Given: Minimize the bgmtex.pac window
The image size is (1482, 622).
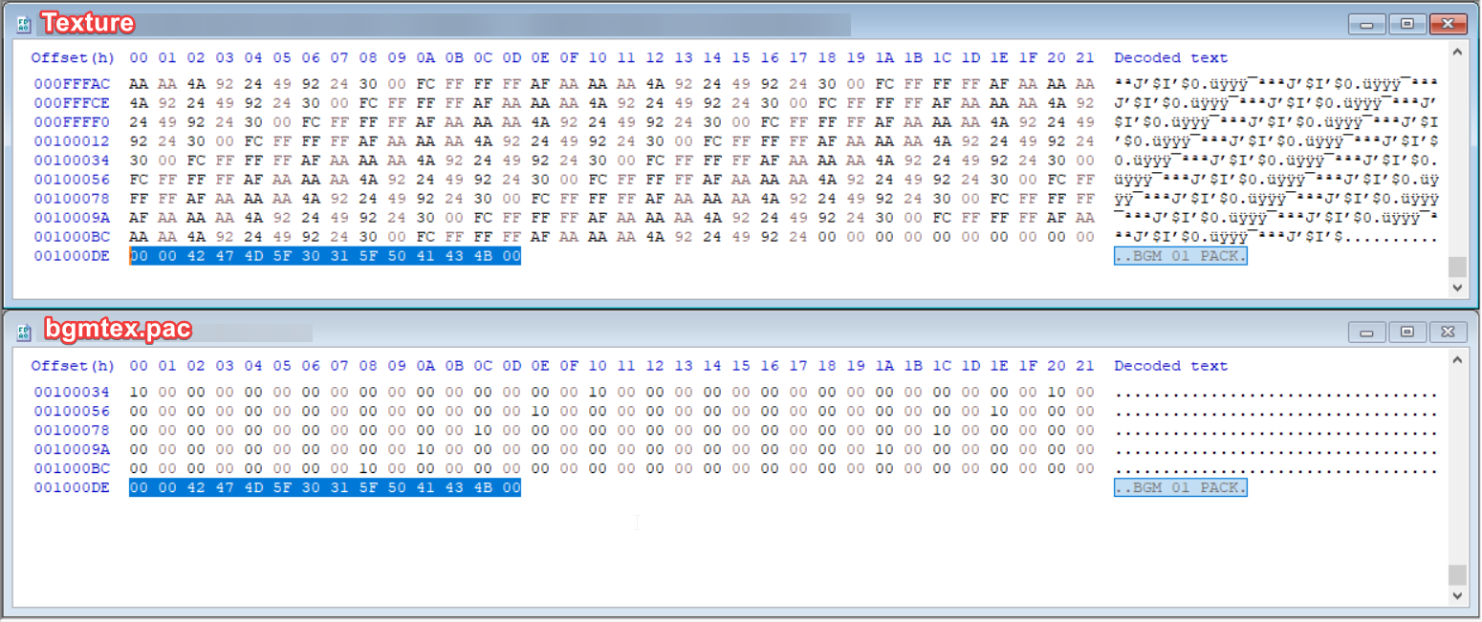Looking at the screenshot, I should [1365, 332].
